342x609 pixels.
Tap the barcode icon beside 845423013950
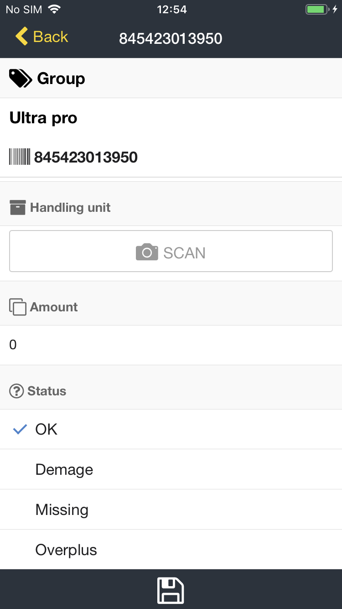click(x=20, y=157)
